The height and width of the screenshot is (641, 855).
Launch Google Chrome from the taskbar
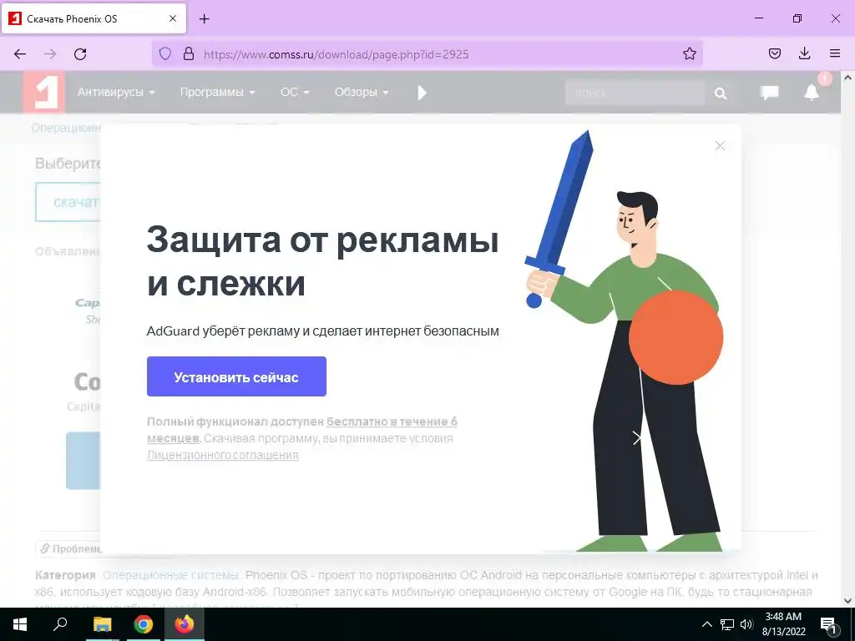(x=144, y=624)
